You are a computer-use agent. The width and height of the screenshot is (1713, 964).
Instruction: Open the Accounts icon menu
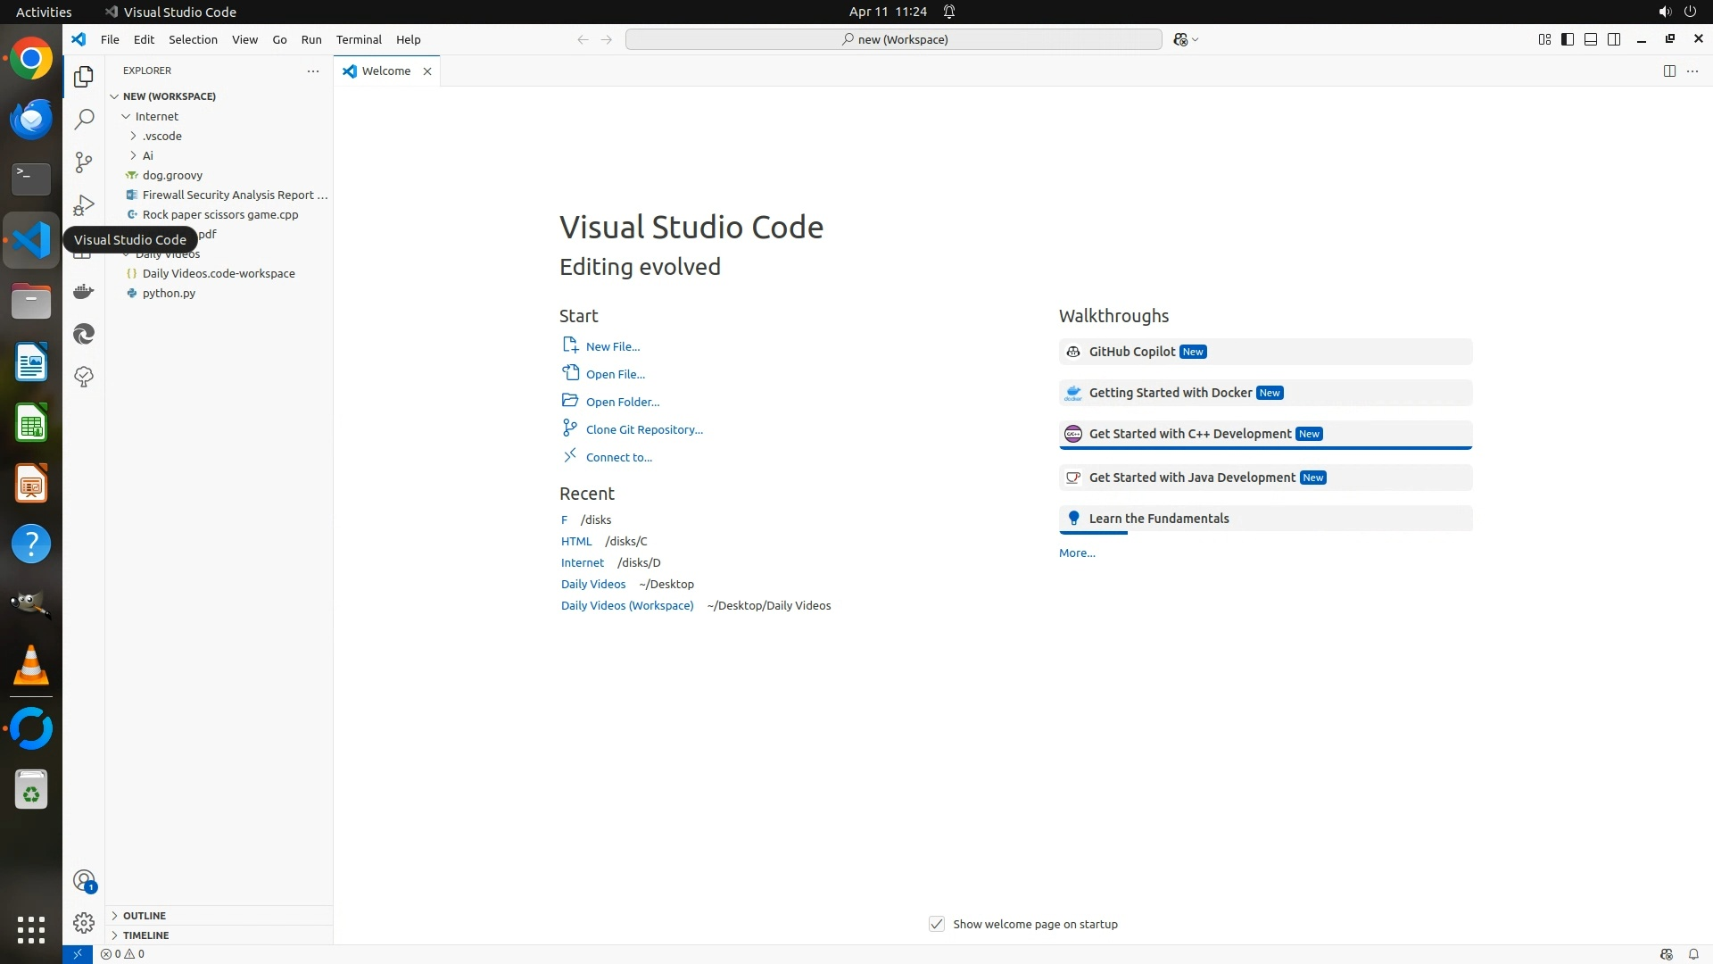(x=84, y=882)
